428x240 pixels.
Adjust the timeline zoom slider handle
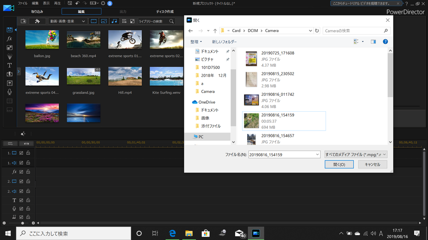23,223
